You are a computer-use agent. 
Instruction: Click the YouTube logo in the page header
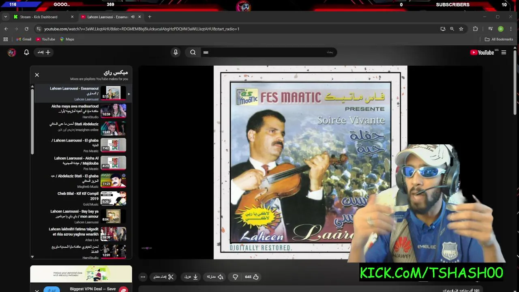click(482, 52)
